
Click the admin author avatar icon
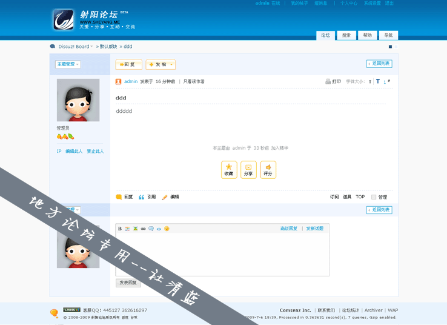pyautogui.click(x=118, y=82)
